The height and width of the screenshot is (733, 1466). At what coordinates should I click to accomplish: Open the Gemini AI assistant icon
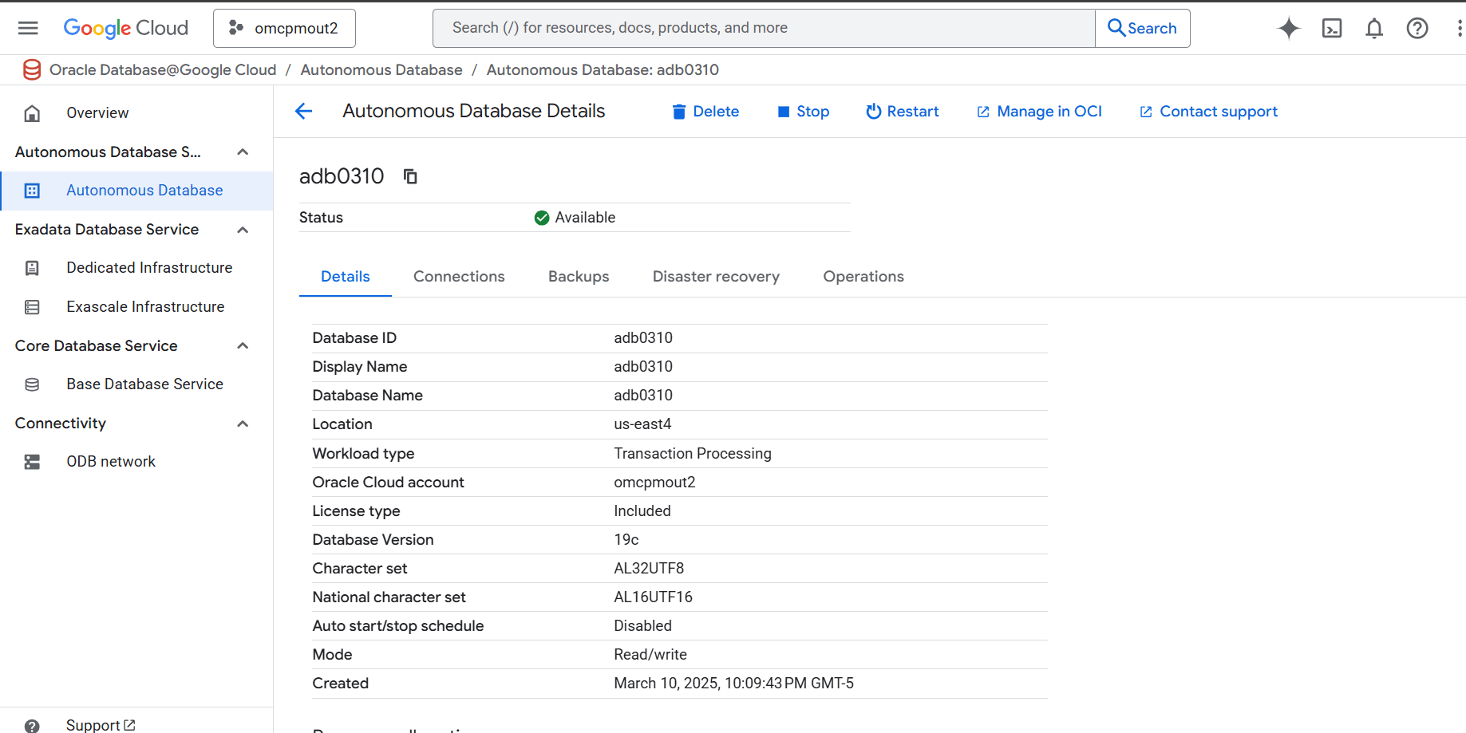coord(1288,28)
